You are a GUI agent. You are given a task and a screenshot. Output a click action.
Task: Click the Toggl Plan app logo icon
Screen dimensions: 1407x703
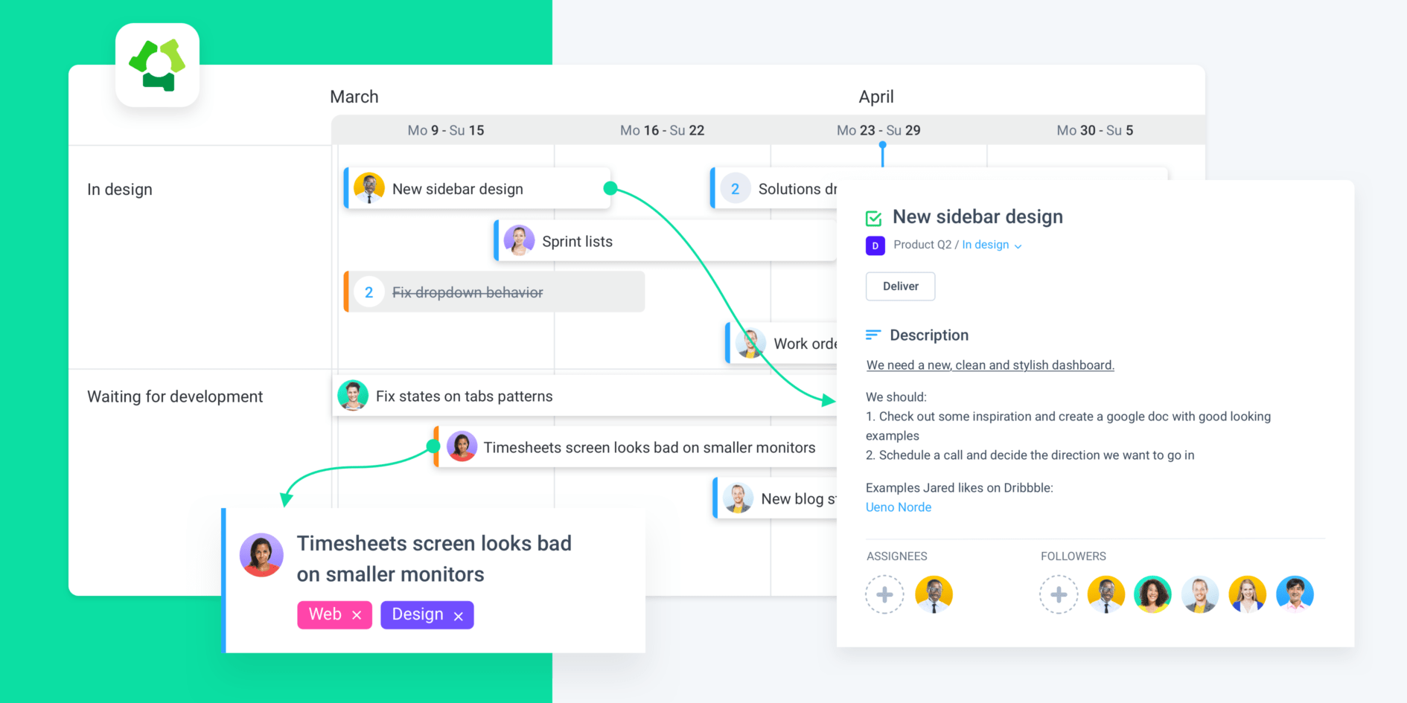coord(157,65)
